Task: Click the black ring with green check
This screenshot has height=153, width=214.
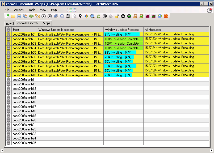Action: (x=129, y=16)
